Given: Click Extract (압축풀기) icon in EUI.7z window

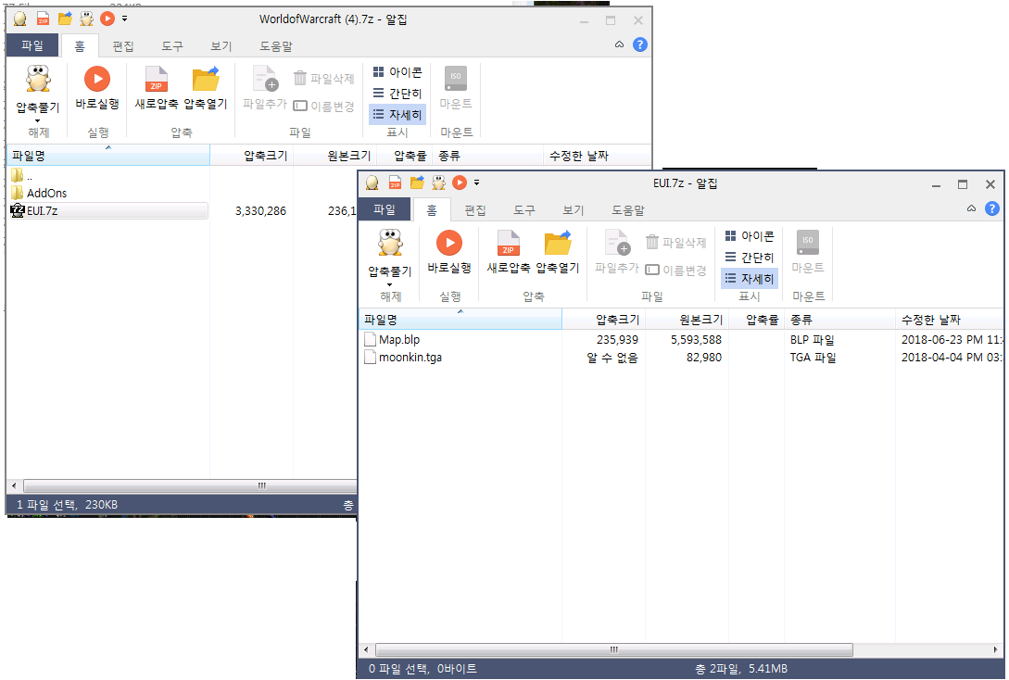Looking at the screenshot, I should point(389,246).
